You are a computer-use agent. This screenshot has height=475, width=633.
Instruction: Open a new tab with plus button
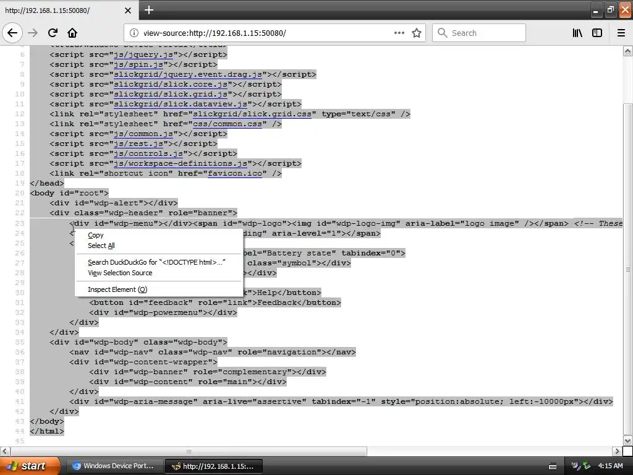148,10
